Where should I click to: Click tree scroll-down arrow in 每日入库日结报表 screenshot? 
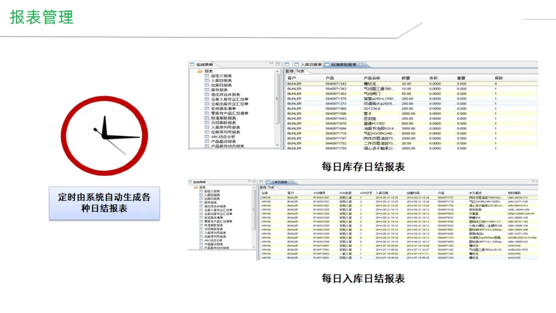point(254,248)
